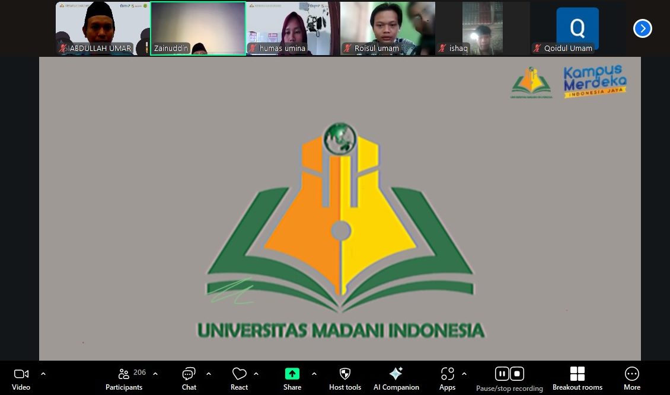
Task: Open the Chat panel
Action: [189, 379]
